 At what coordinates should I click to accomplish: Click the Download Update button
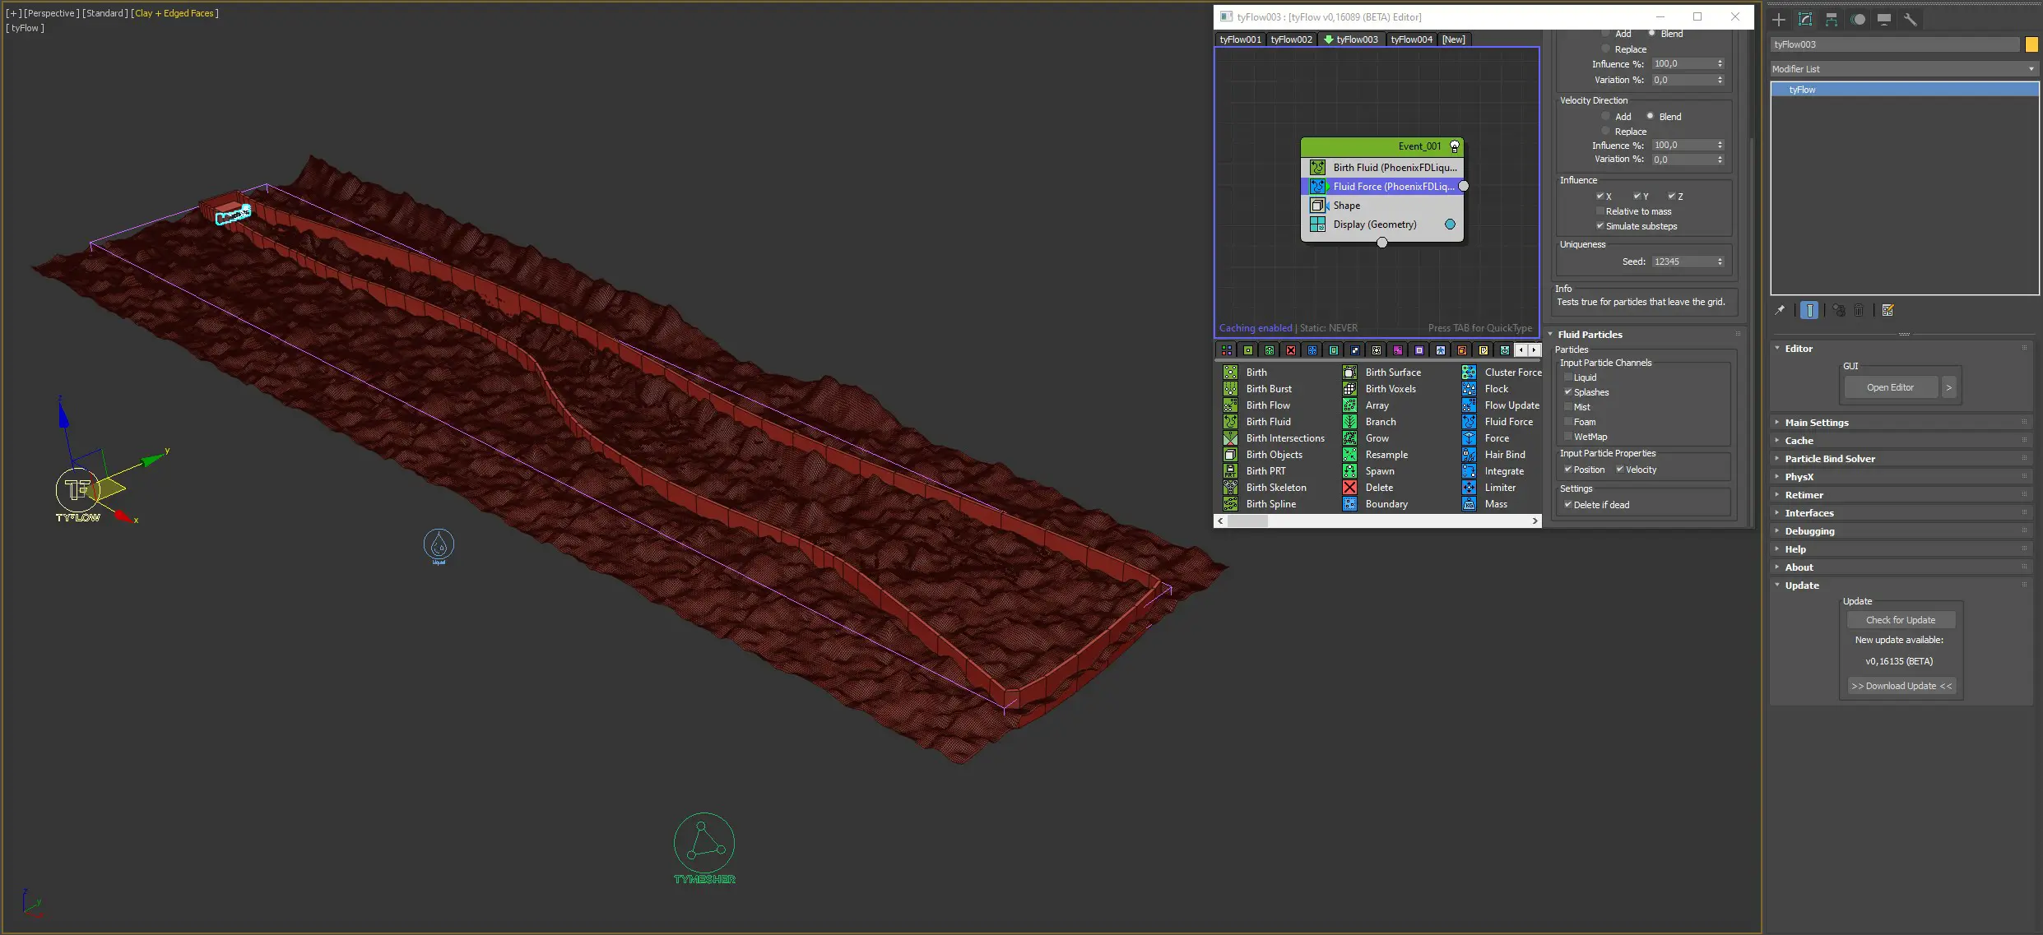[x=1901, y=685]
